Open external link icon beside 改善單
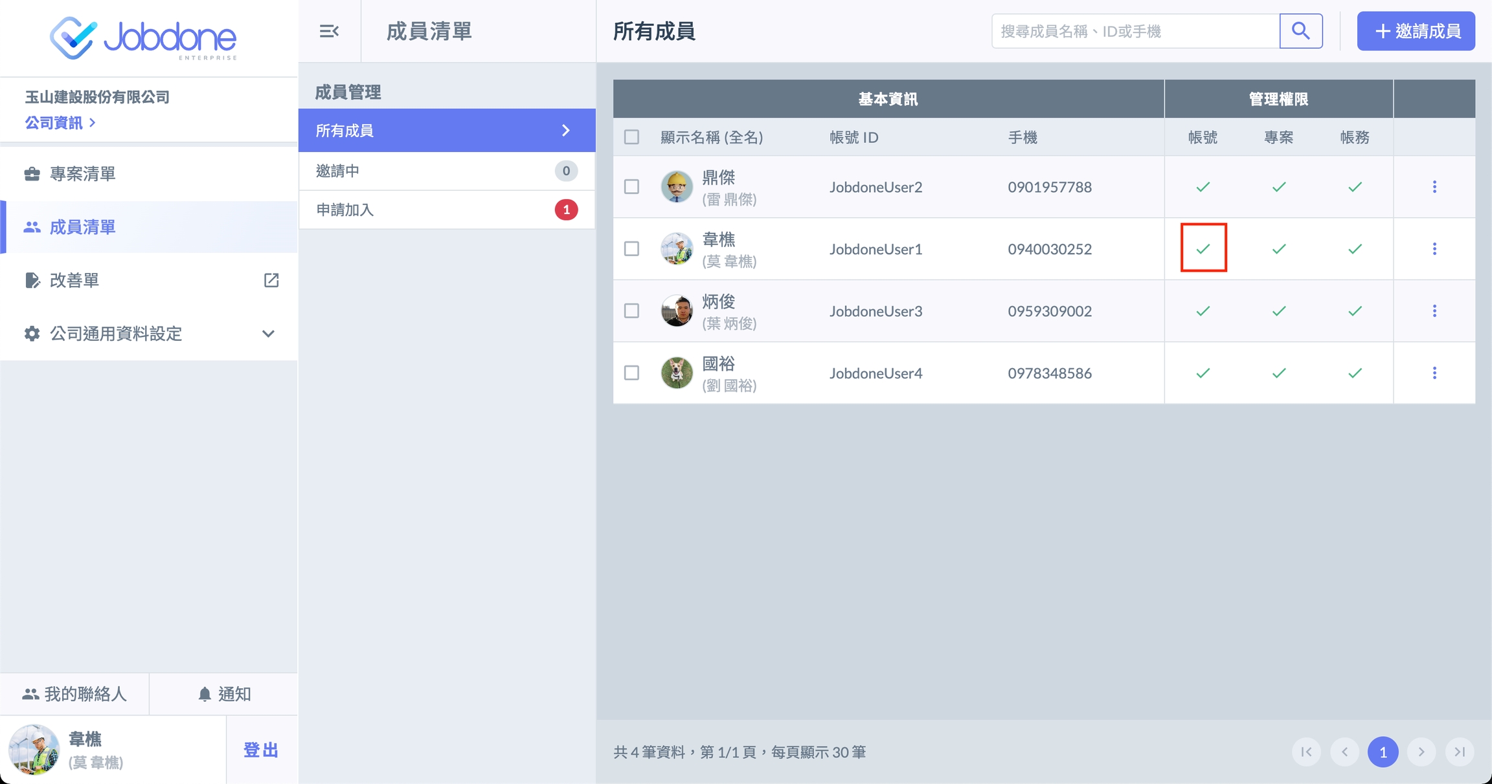1492x784 pixels. pos(271,280)
